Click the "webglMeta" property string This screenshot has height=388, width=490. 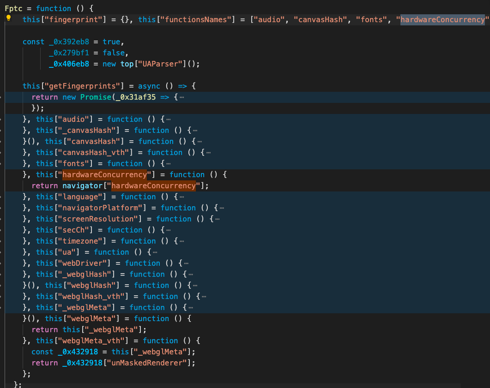tap(93, 319)
